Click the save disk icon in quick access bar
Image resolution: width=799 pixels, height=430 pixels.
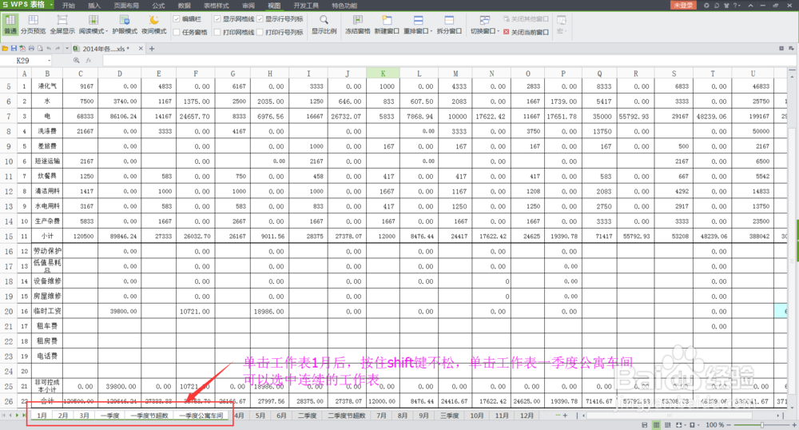(14, 49)
